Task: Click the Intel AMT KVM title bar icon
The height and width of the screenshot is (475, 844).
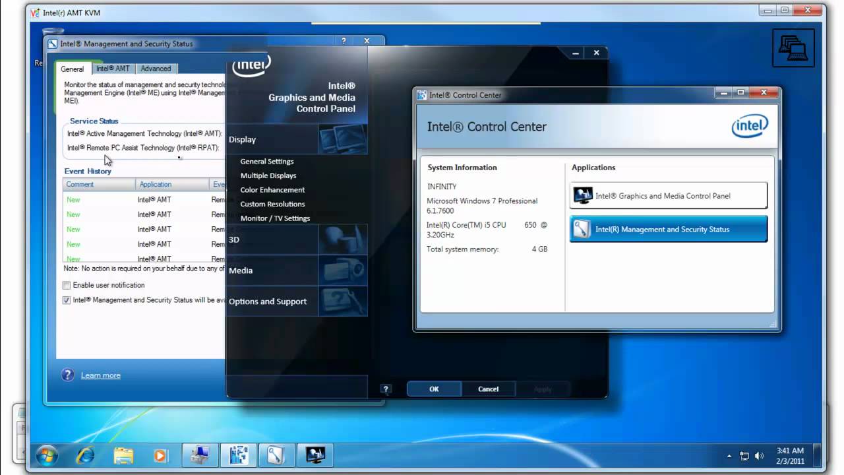Action: [x=35, y=13]
